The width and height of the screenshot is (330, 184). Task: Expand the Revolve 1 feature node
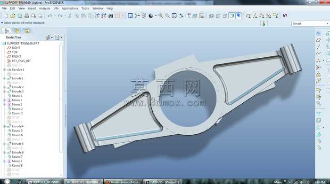pos(4,70)
